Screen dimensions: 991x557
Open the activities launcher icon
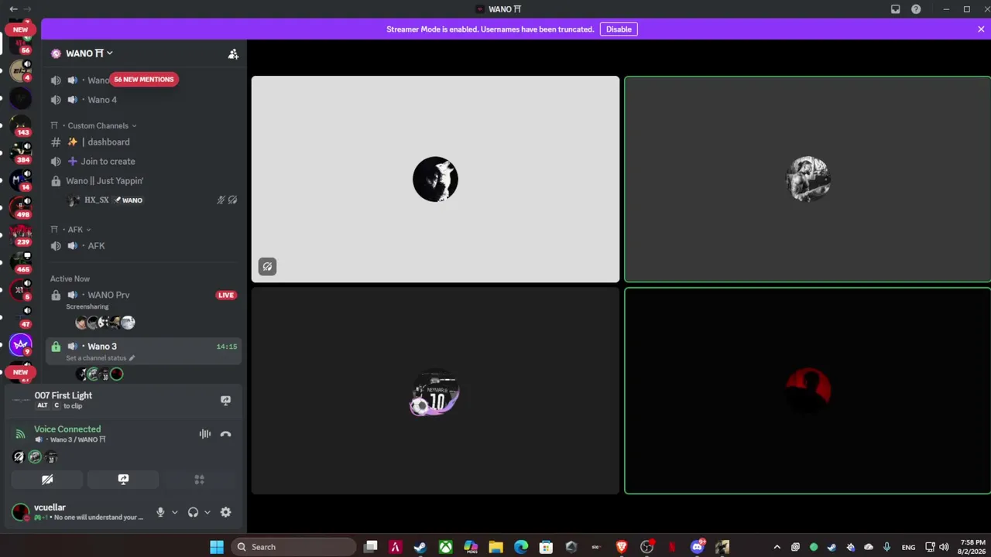coord(199,480)
